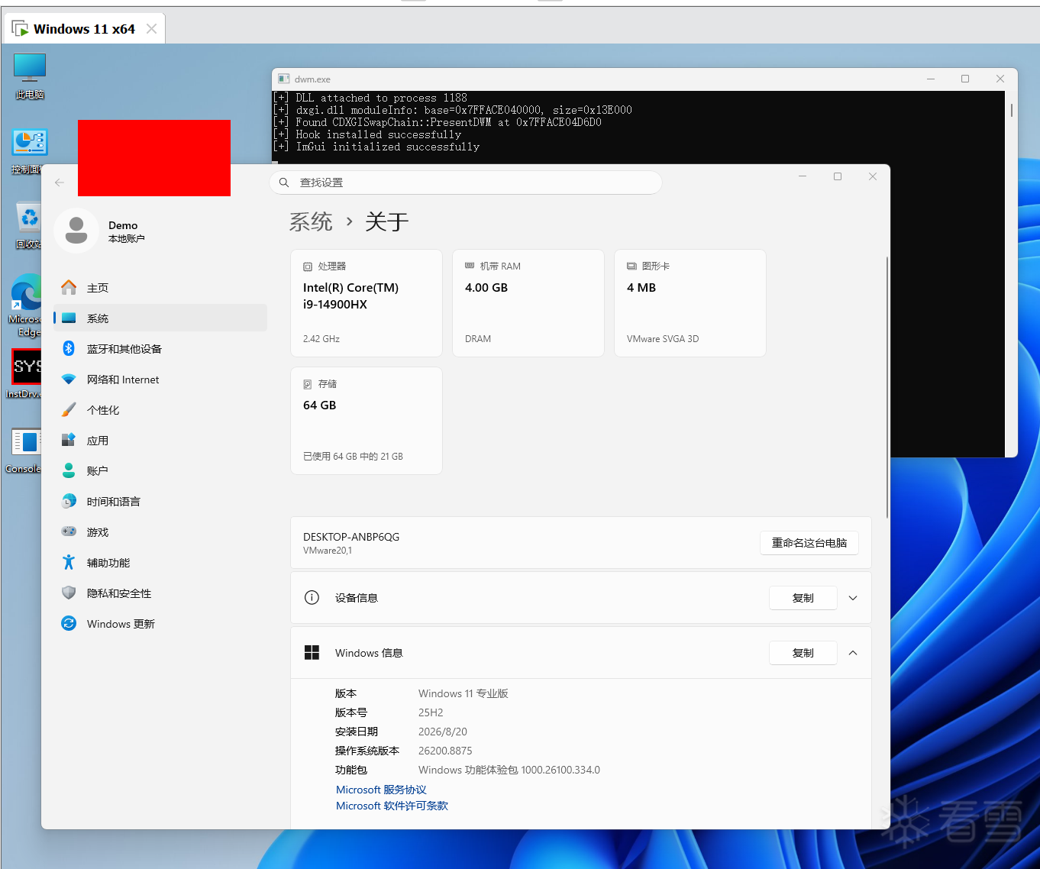Open 蓝牙和其他设备 settings page

click(x=160, y=349)
